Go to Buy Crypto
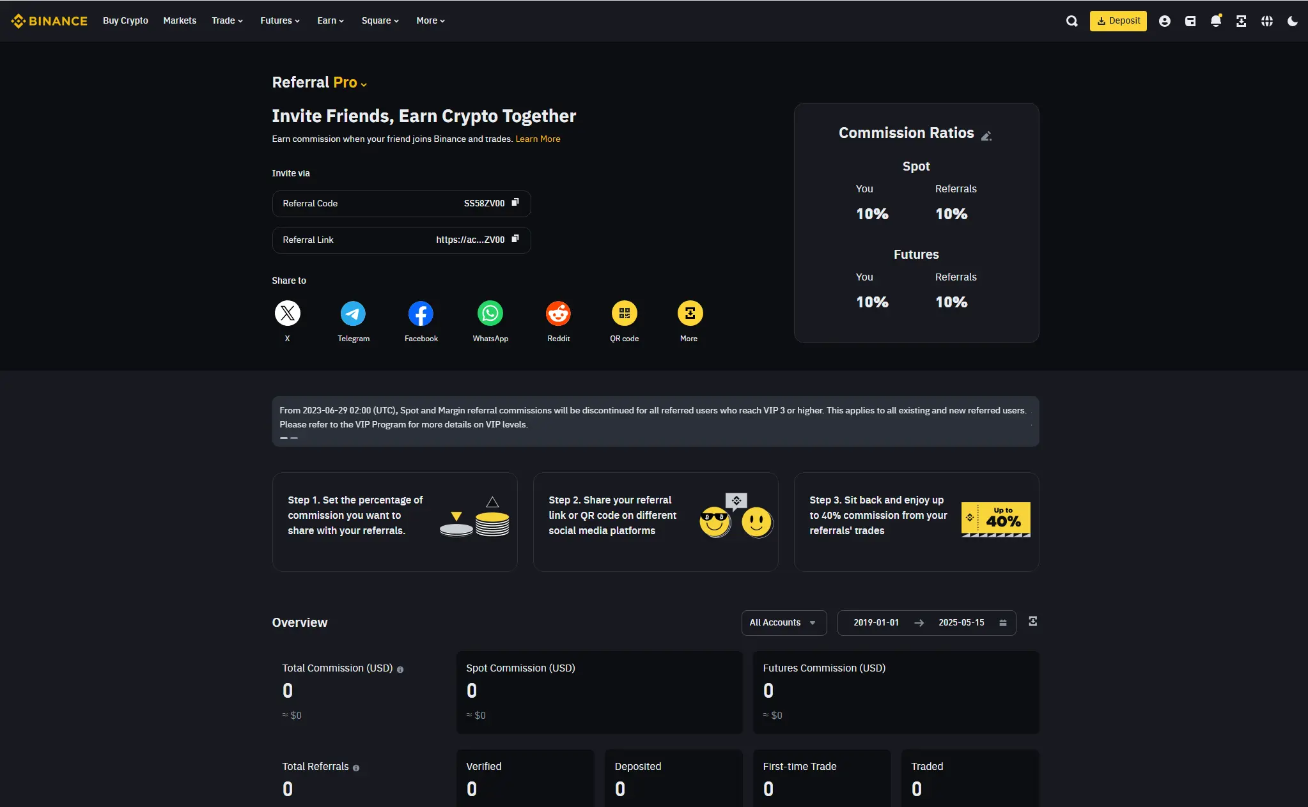1308x807 pixels. point(125,20)
